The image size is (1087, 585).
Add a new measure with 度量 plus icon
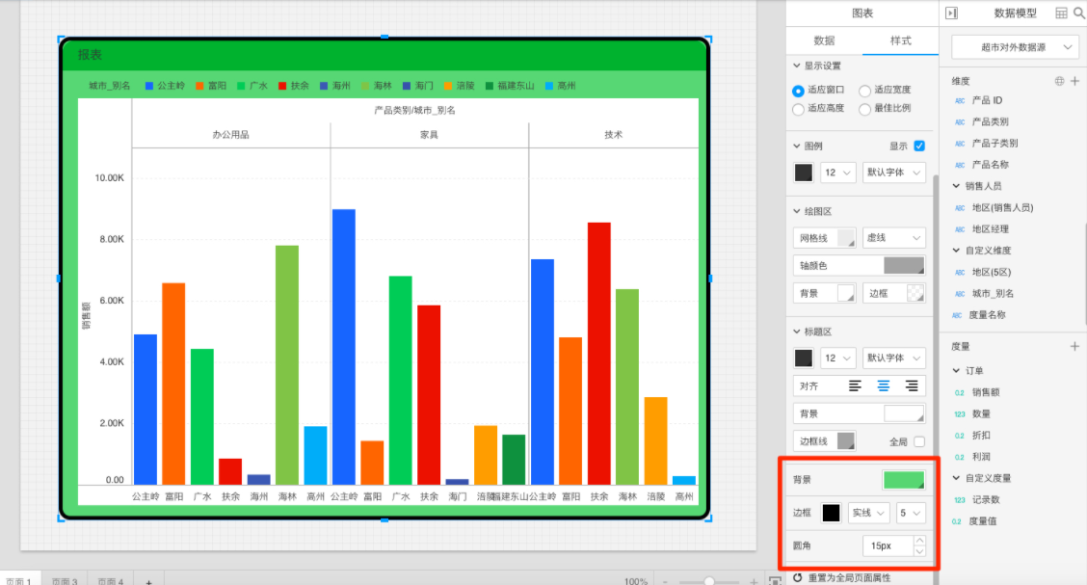coord(1074,346)
